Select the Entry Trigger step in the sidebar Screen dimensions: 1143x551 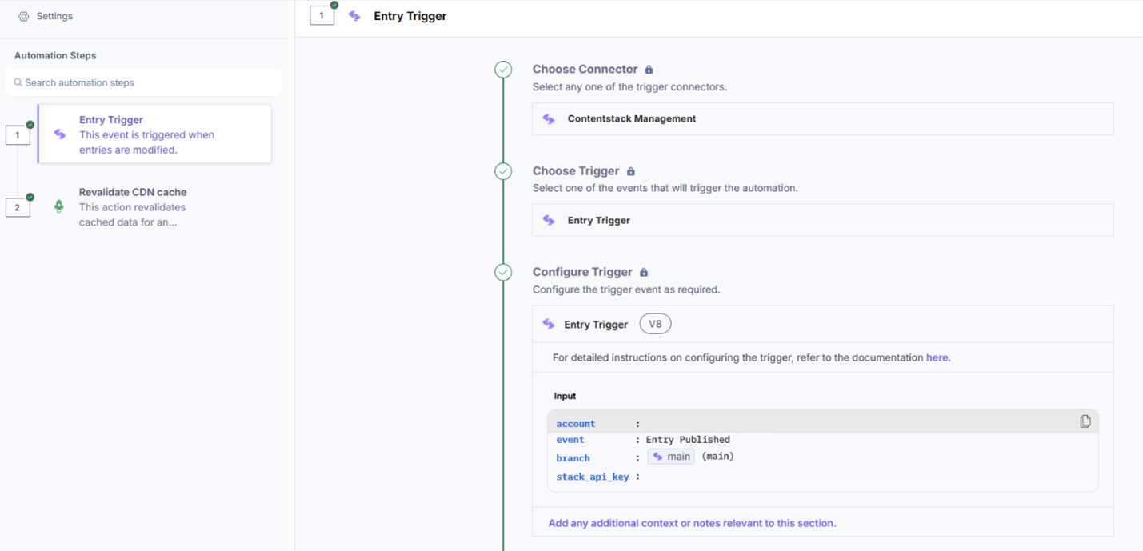coord(154,134)
